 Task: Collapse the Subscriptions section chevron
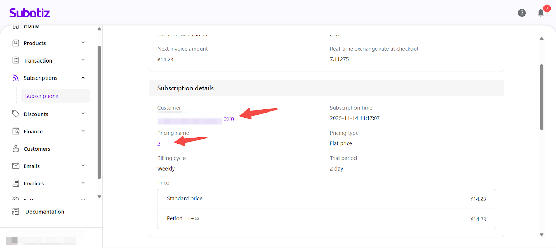[x=83, y=78]
